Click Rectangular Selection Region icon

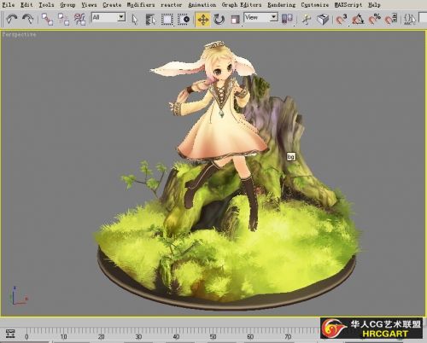167,20
